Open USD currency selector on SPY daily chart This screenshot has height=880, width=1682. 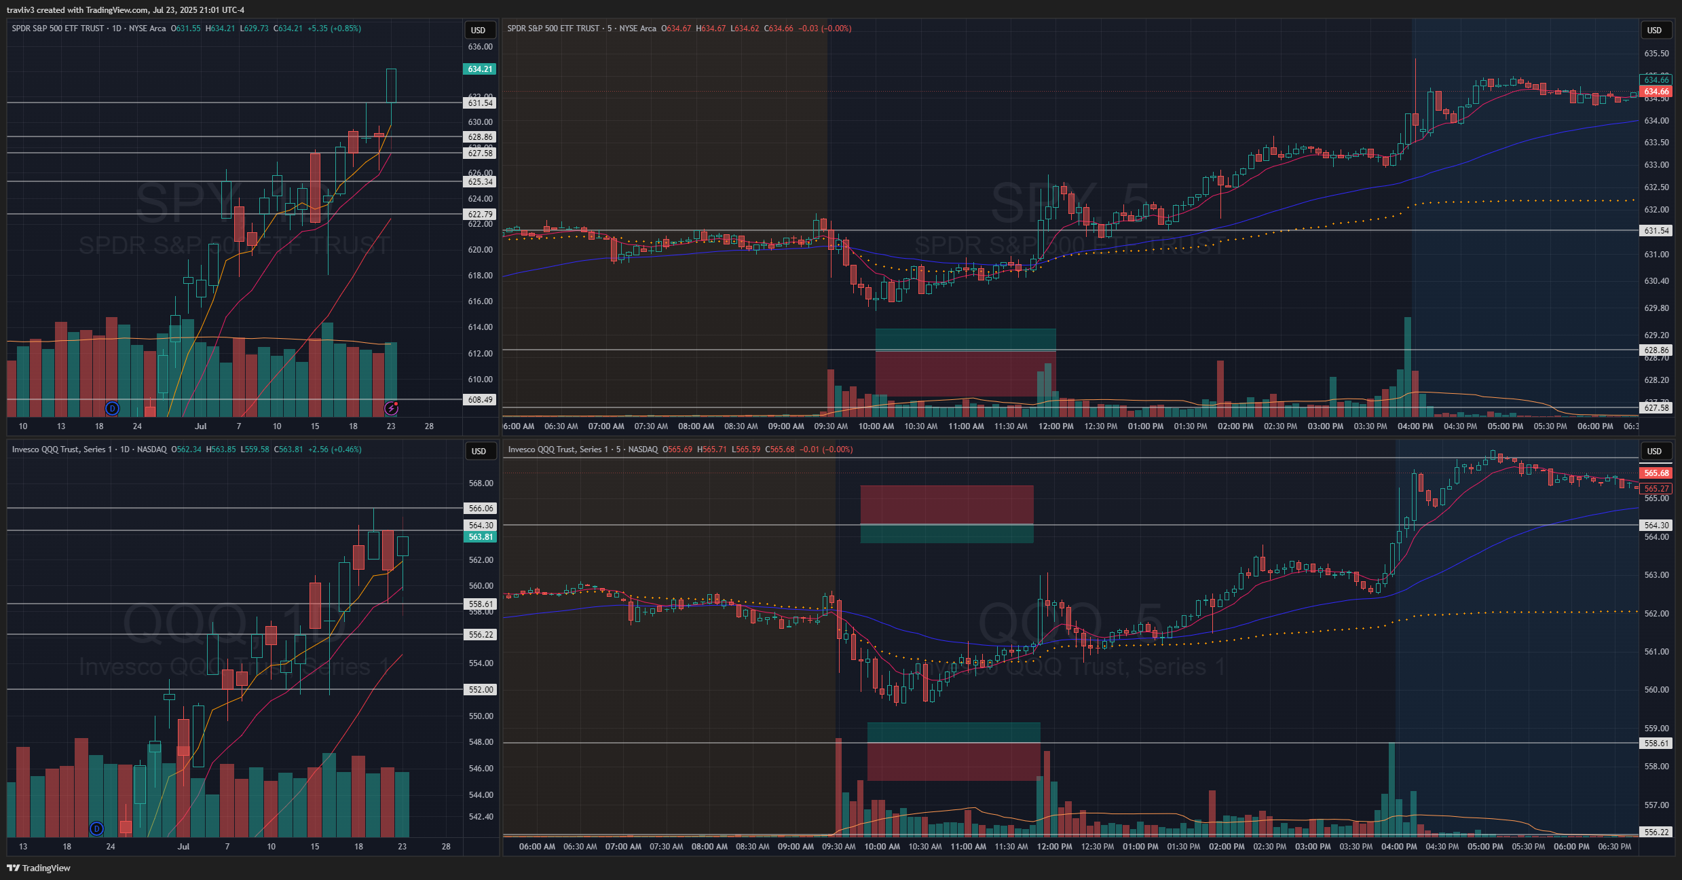(479, 30)
